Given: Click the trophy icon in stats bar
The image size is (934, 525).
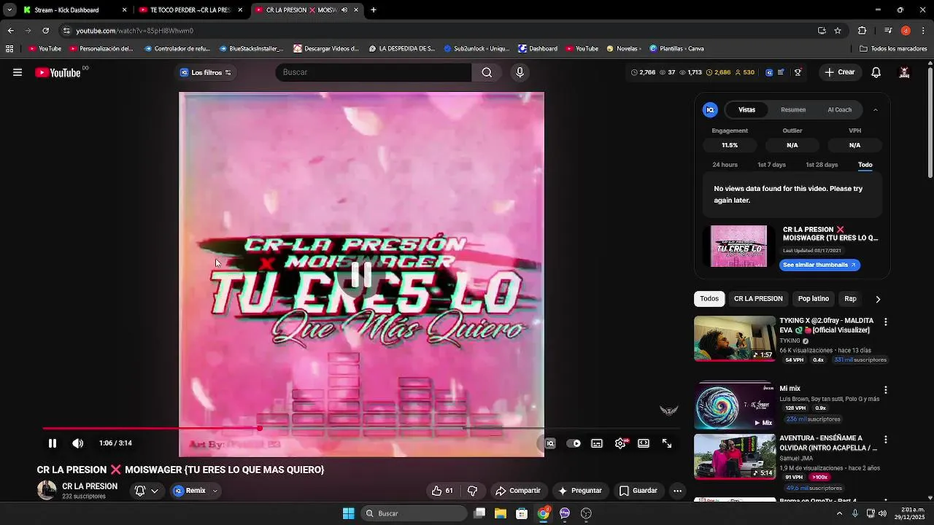Looking at the screenshot, I should click(798, 72).
